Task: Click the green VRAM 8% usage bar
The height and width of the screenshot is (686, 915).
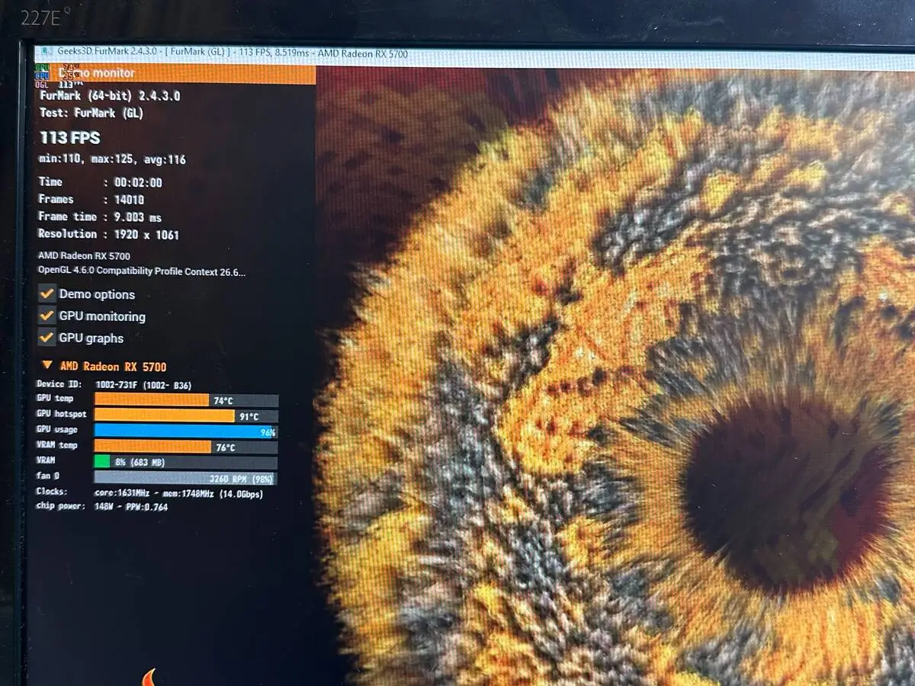Action: 101,462
